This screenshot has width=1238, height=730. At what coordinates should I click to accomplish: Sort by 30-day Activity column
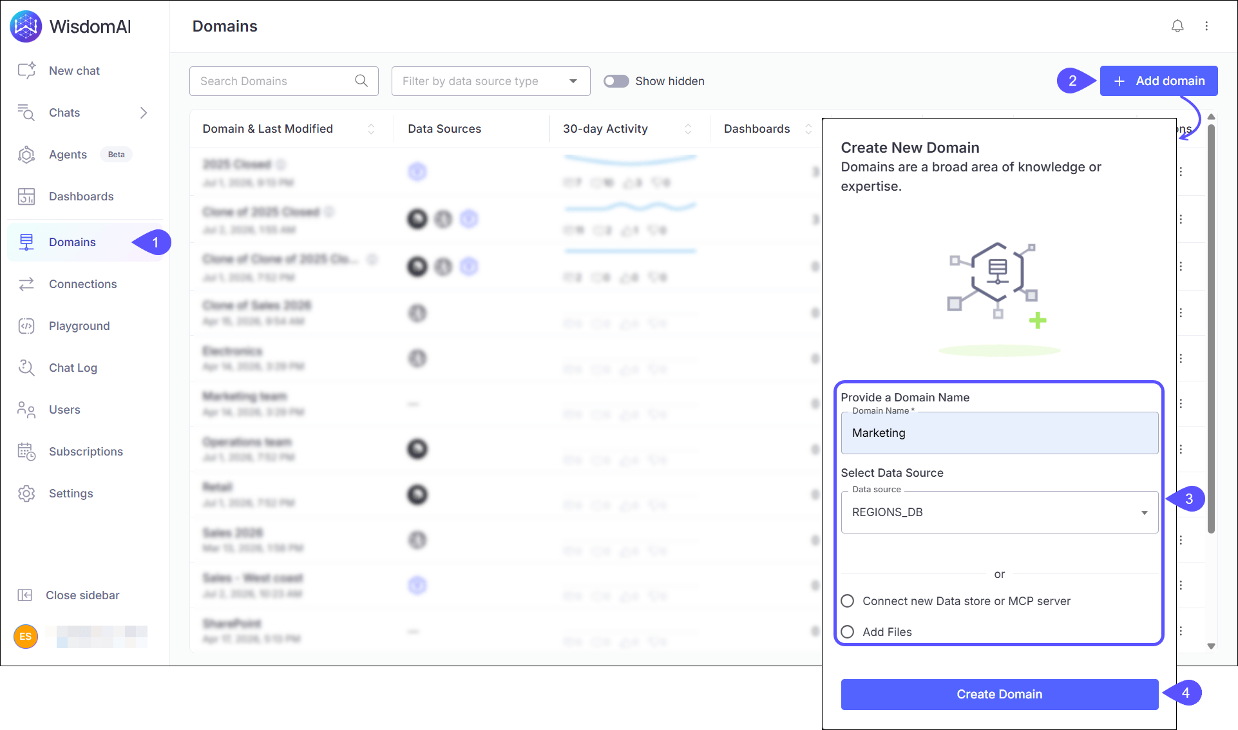pos(688,129)
